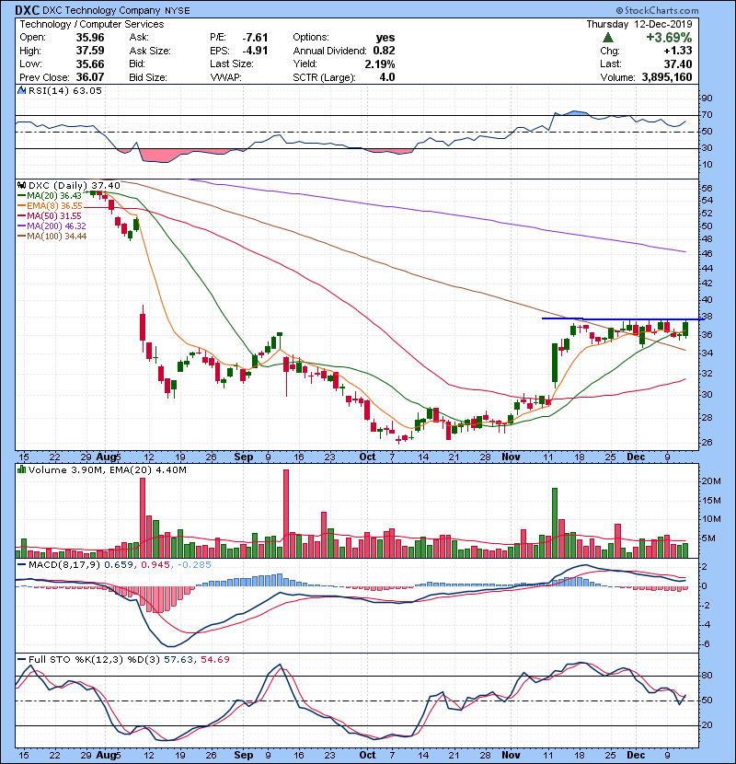Image resolution: width=736 pixels, height=764 pixels.
Task: Click the date Thursday 12-Dec-2019
Action: point(639,24)
